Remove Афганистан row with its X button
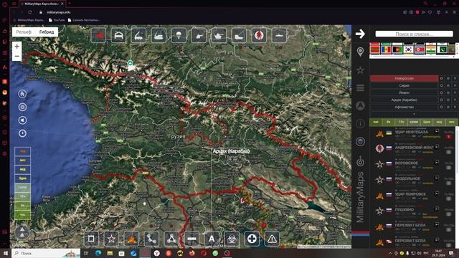This screenshot has height=258, width=459. pyautogui.click(x=455, y=107)
